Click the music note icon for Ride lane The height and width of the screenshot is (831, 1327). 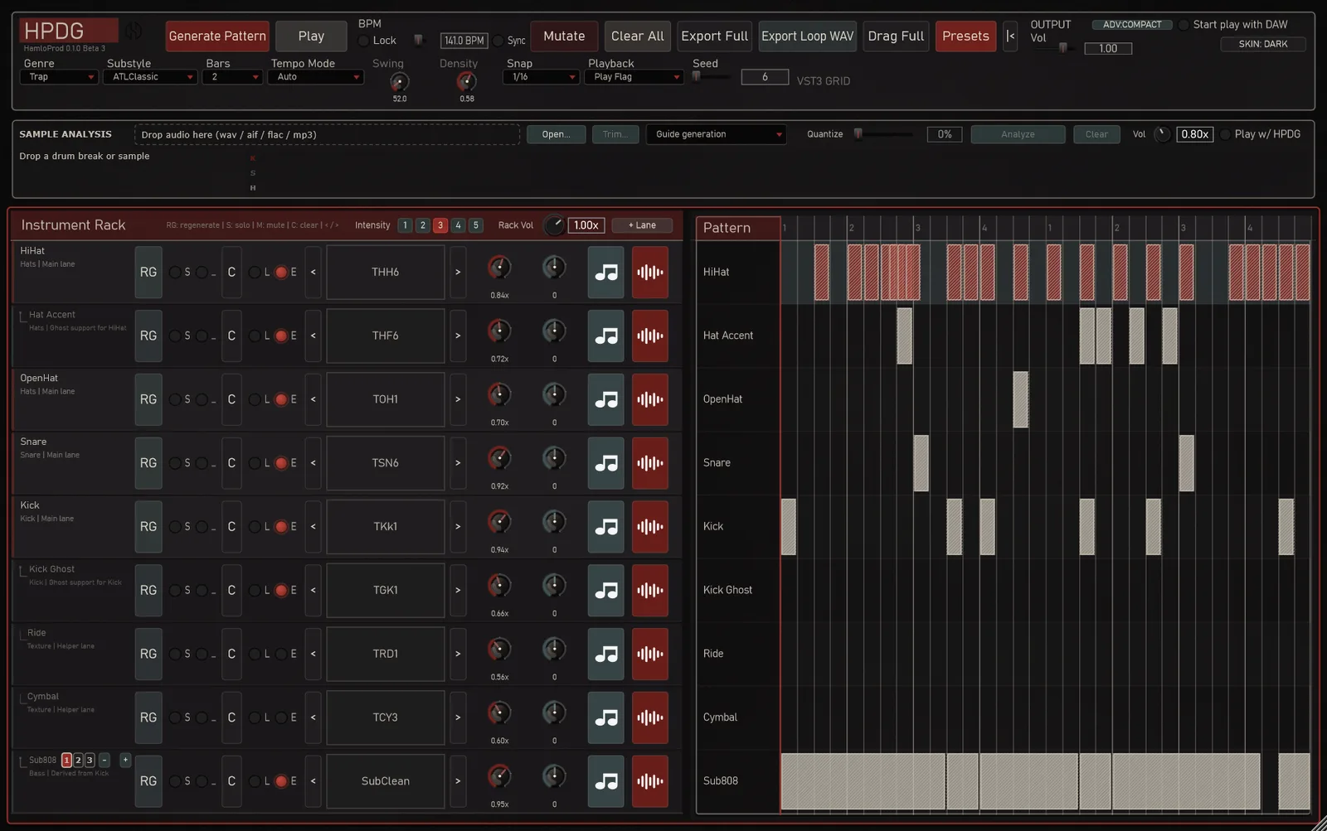[605, 654]
